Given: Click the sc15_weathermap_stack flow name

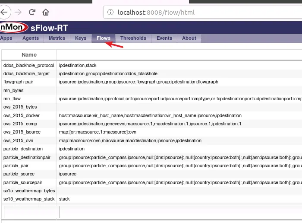Looking at the screenshot, I should (x=29, y=199).
